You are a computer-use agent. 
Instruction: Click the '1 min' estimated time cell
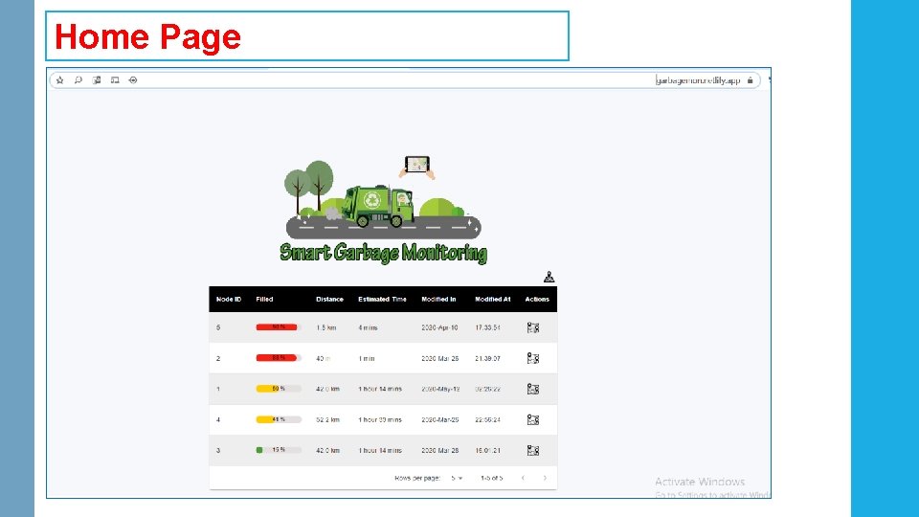[x=367, y=358]
